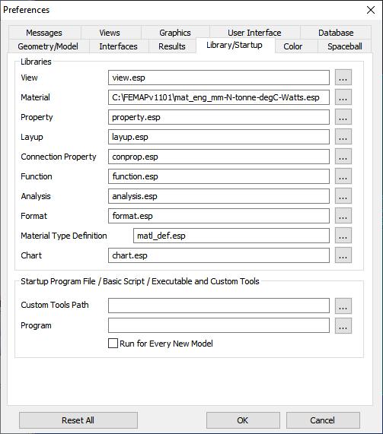Viewport: 383px width, 434px height.
Task: Click the matl_def.esp input field
Action: pos(231,236)
